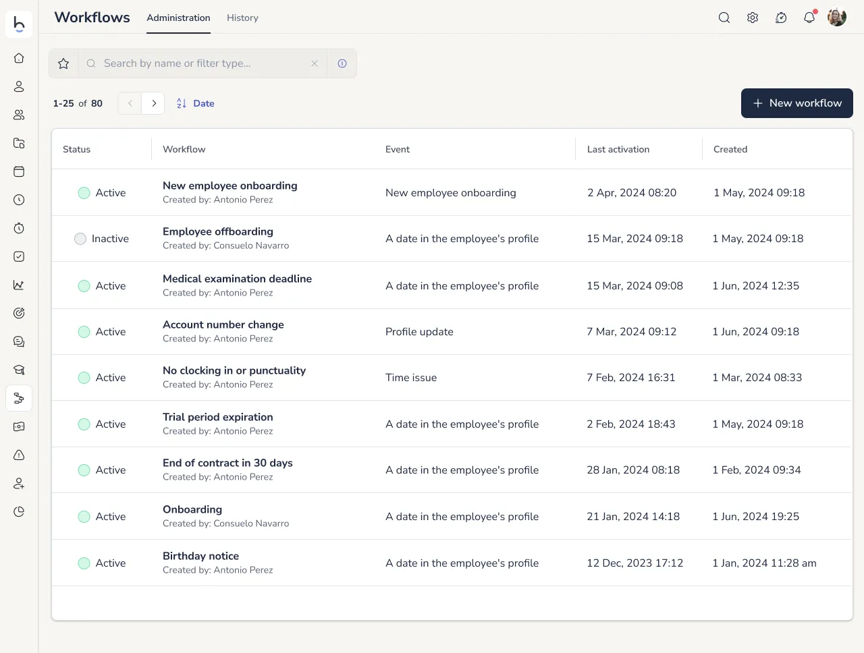Click the info icon next to search

click(x=342, y=63)
